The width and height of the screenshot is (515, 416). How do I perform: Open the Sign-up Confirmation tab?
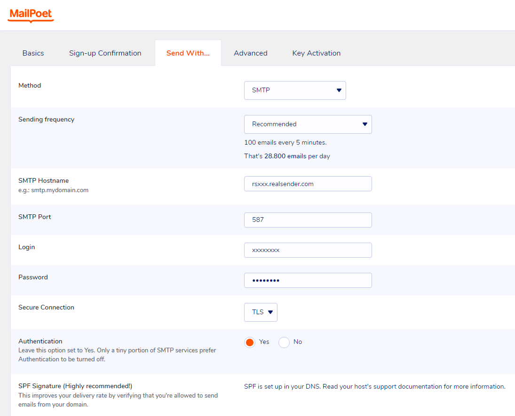105,53
